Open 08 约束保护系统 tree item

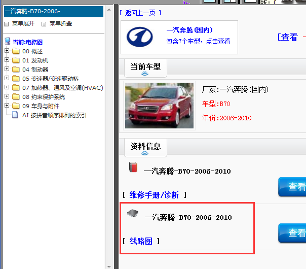[44, 97]
